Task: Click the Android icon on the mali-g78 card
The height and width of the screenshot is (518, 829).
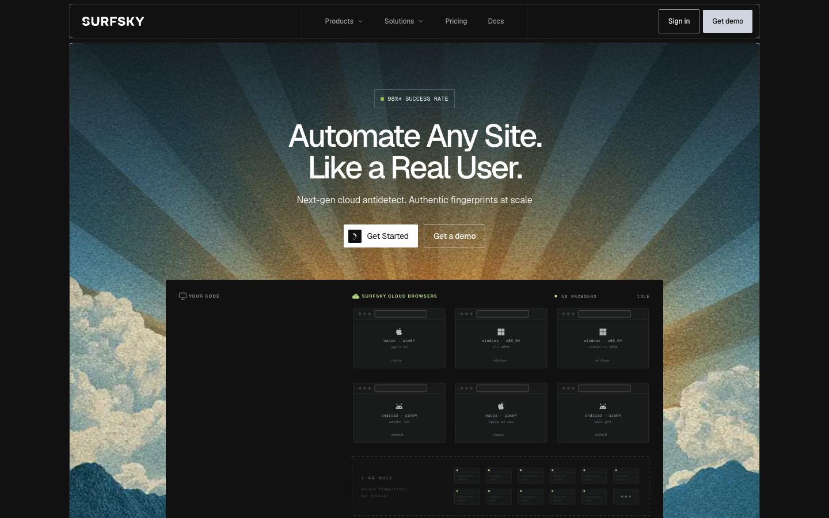Action: coord(603,406)
